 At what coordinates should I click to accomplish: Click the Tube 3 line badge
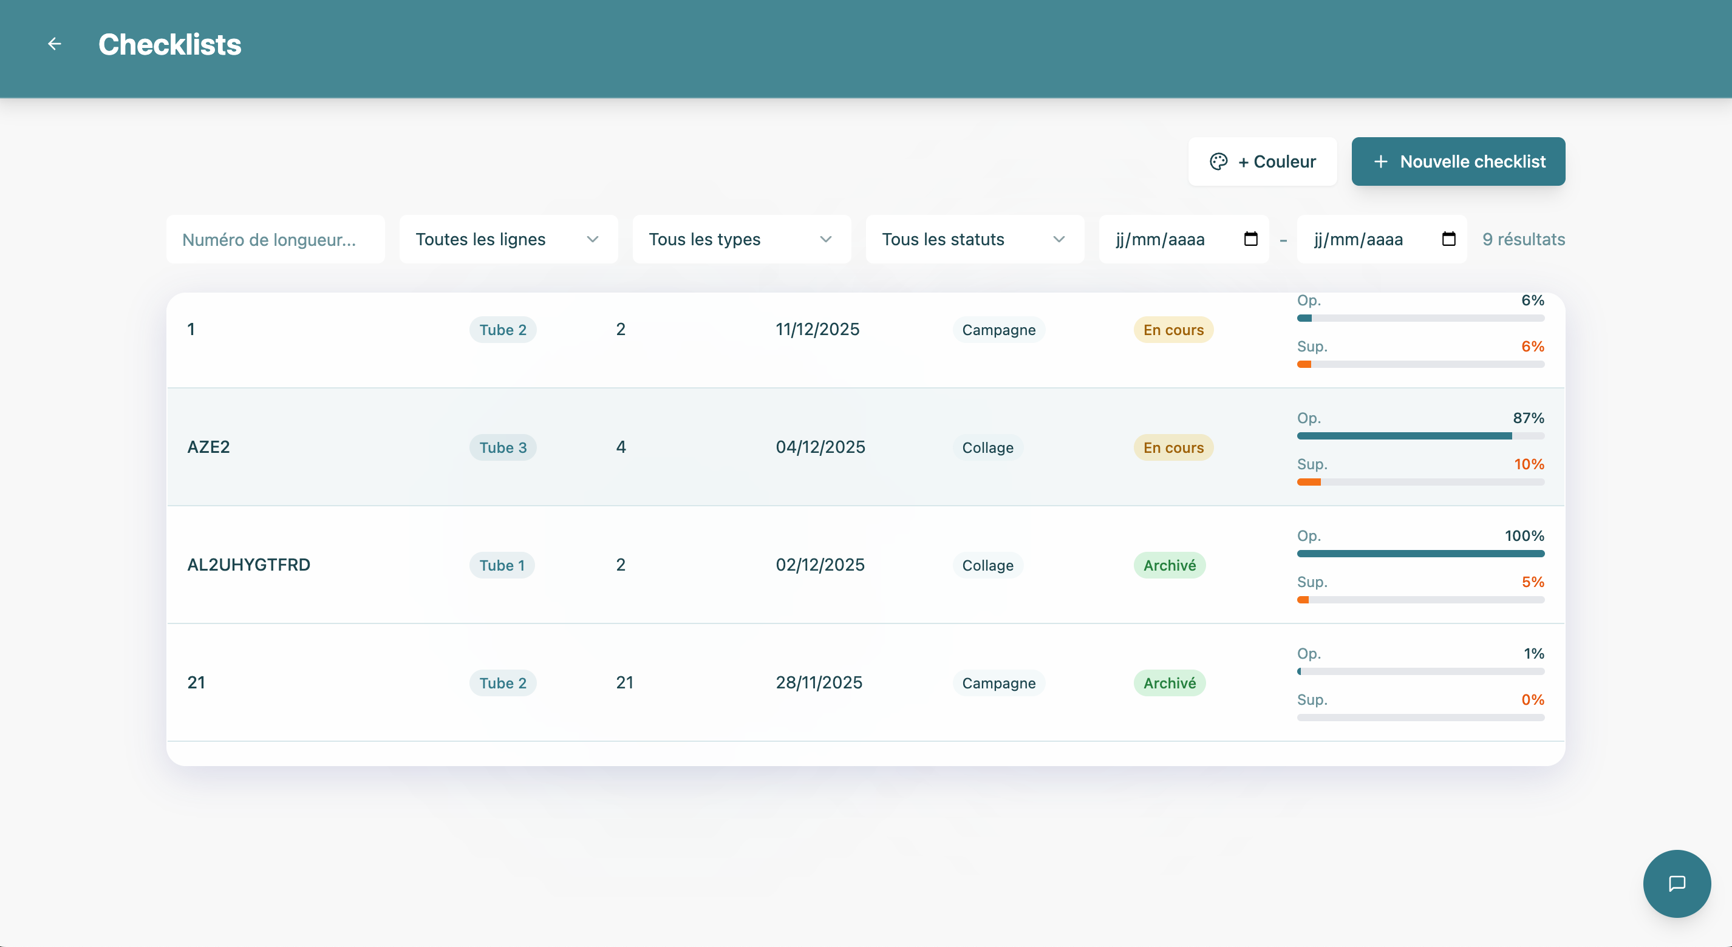point(502,447)
